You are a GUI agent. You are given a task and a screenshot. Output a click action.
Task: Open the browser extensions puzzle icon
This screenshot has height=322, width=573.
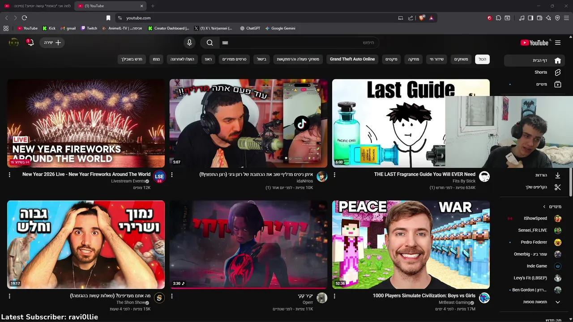(498, 18)
